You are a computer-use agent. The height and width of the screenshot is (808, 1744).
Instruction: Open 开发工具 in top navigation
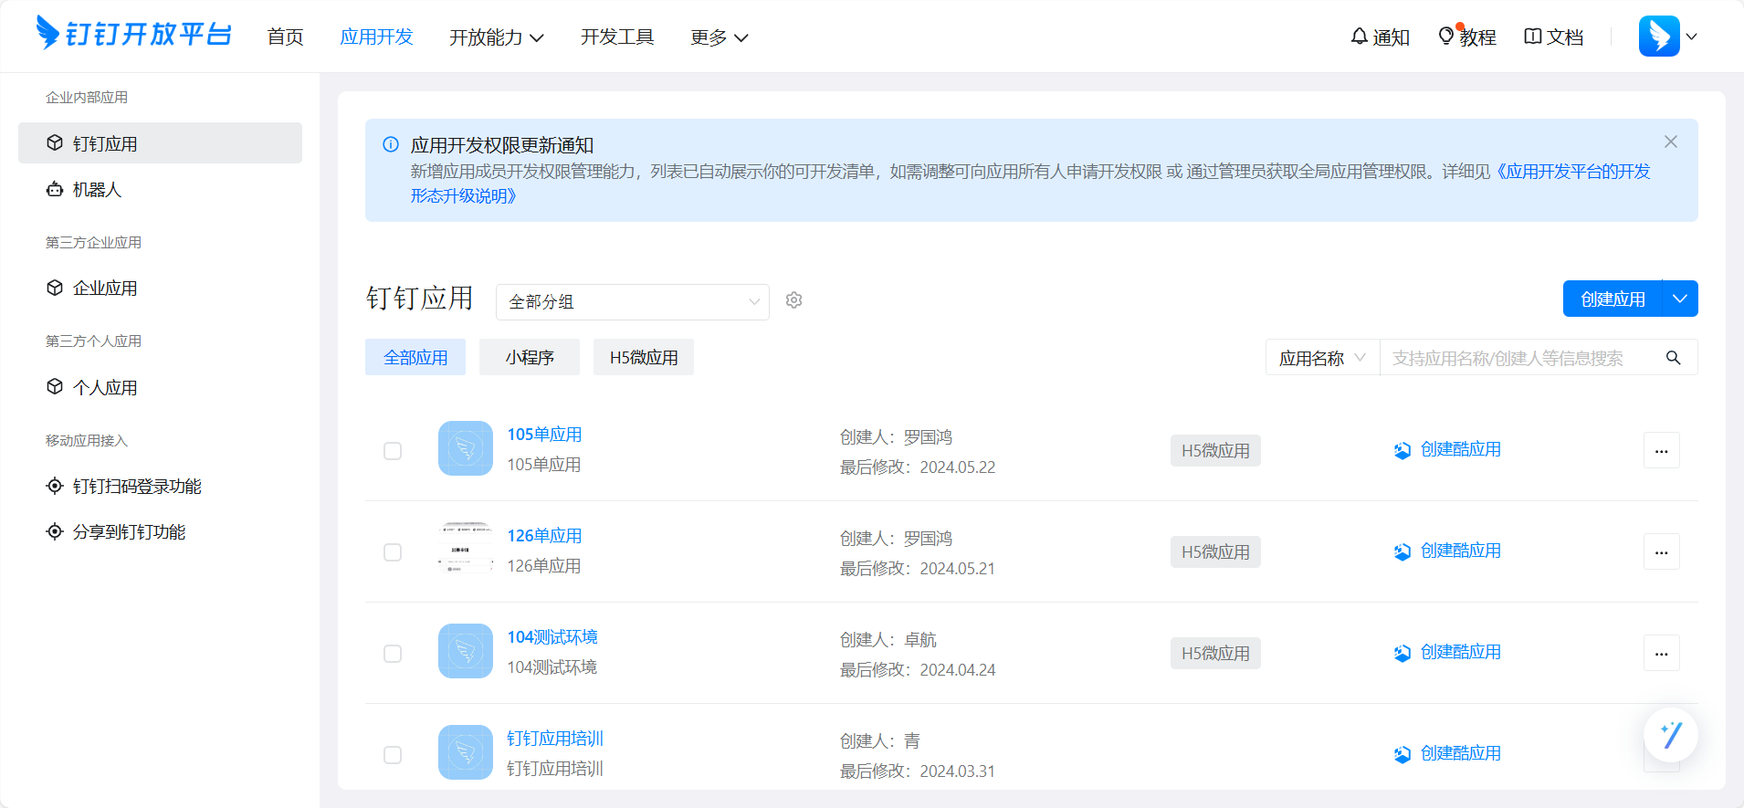(617, 37)
